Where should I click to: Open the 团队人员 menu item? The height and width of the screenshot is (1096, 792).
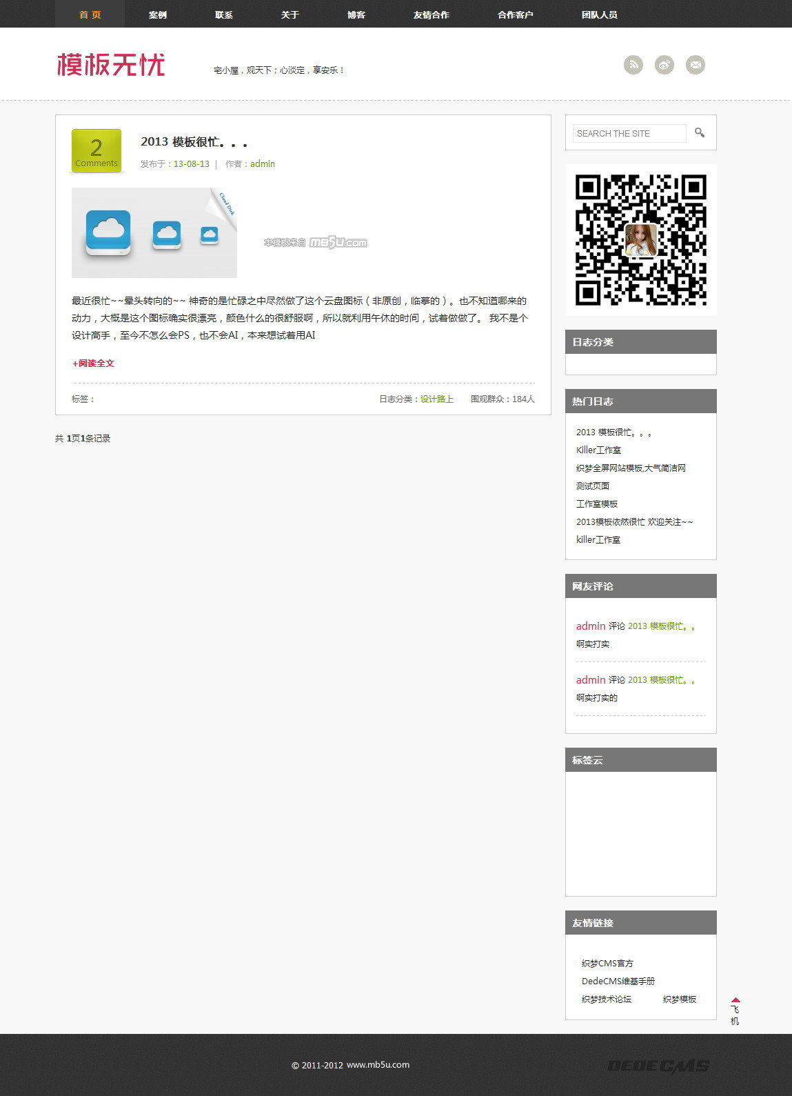tap(599, 14)
